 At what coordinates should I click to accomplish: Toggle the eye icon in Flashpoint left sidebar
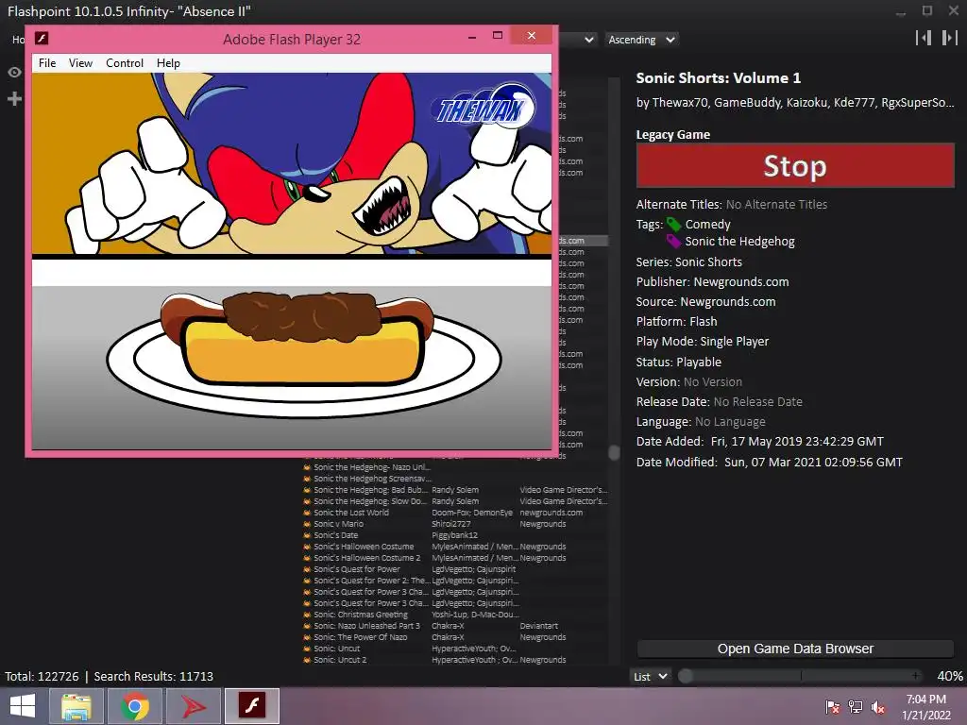point(14,72)
